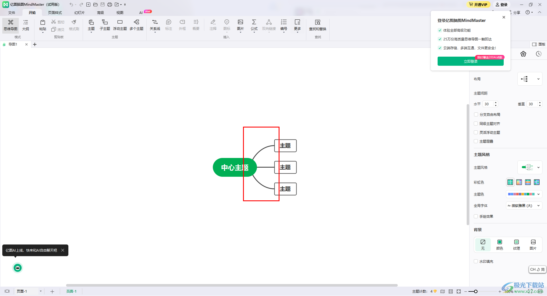Collapse the ribbon with the chevron arrow
The height and width of the screenshot is (296, 547).
[540, 13]
